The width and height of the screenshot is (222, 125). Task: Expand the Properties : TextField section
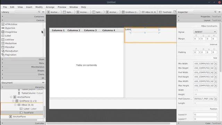click(199, 17)
